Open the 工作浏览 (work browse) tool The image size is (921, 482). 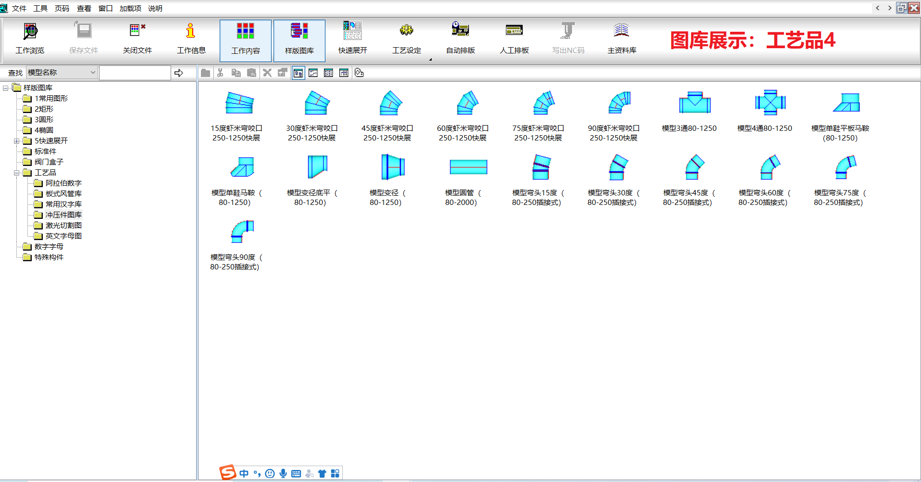click(30, 39)
